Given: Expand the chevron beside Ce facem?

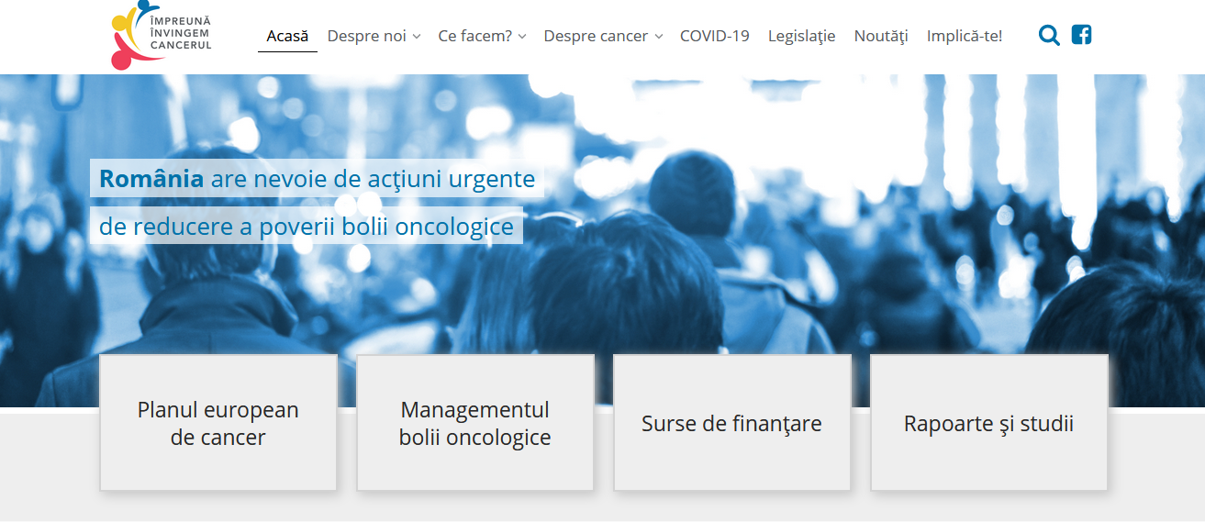Looking at the screenshot, I should pos(522,38).
